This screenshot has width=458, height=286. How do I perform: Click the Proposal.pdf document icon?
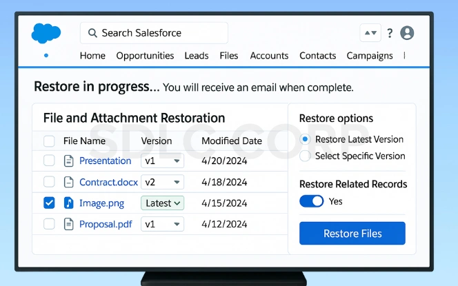pos(69,224)
